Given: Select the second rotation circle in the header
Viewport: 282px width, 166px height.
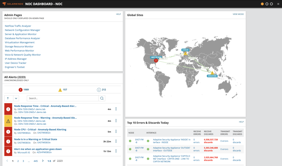Looking at the screenshot, I should click(267, 4).
